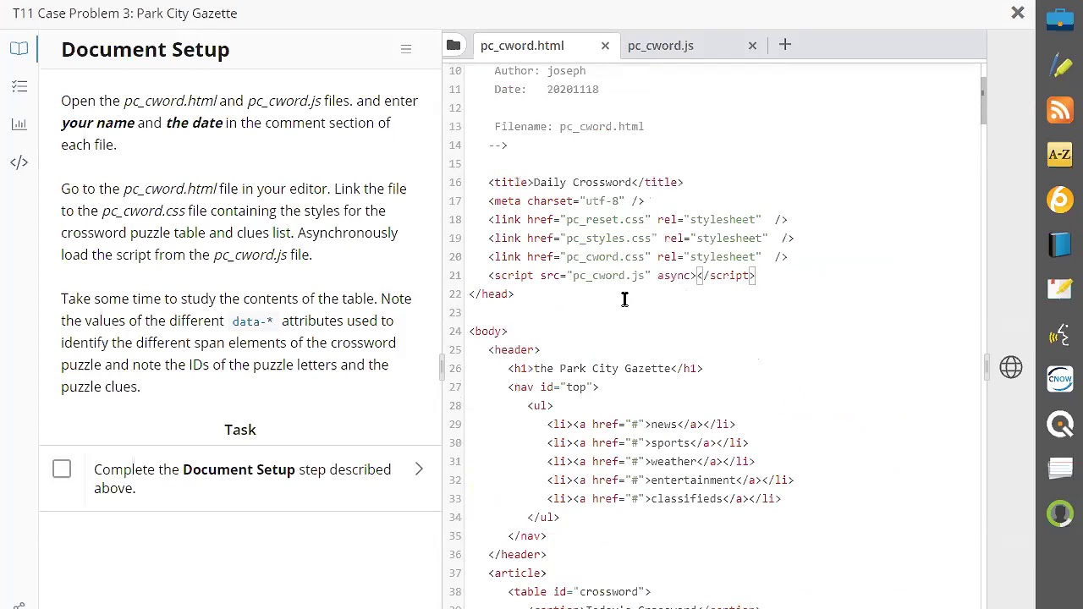Click the table id="crossword" code line
The width and height of the screenshot is (1083, 609).
[580, 592]
